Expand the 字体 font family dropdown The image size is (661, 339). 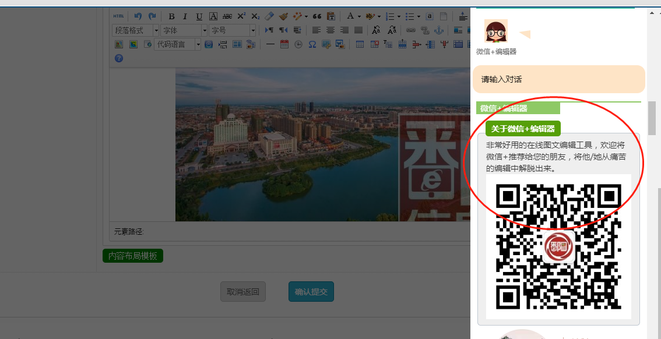point(184,30)
